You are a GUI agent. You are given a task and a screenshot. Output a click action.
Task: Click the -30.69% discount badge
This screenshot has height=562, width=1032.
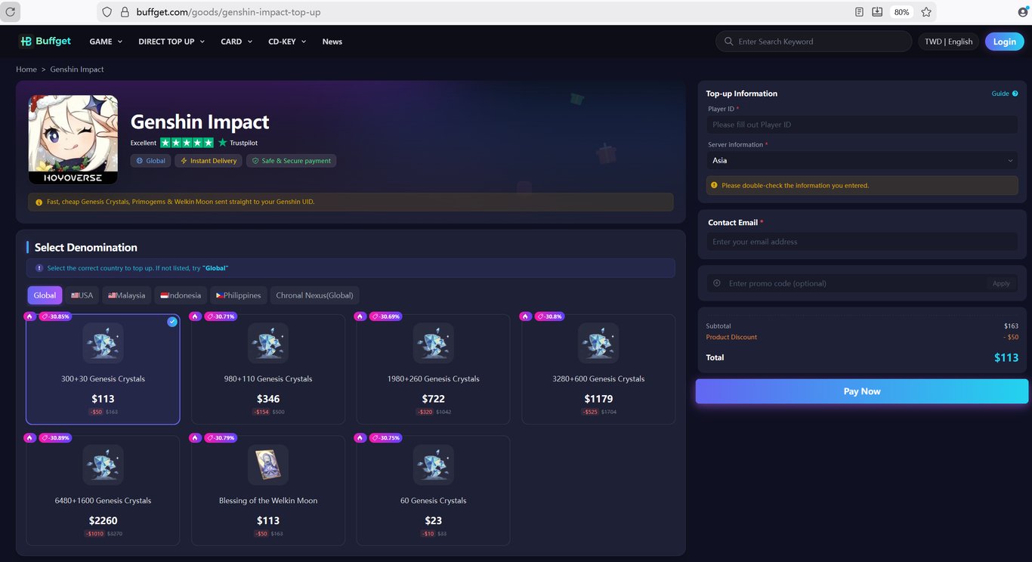386,317
